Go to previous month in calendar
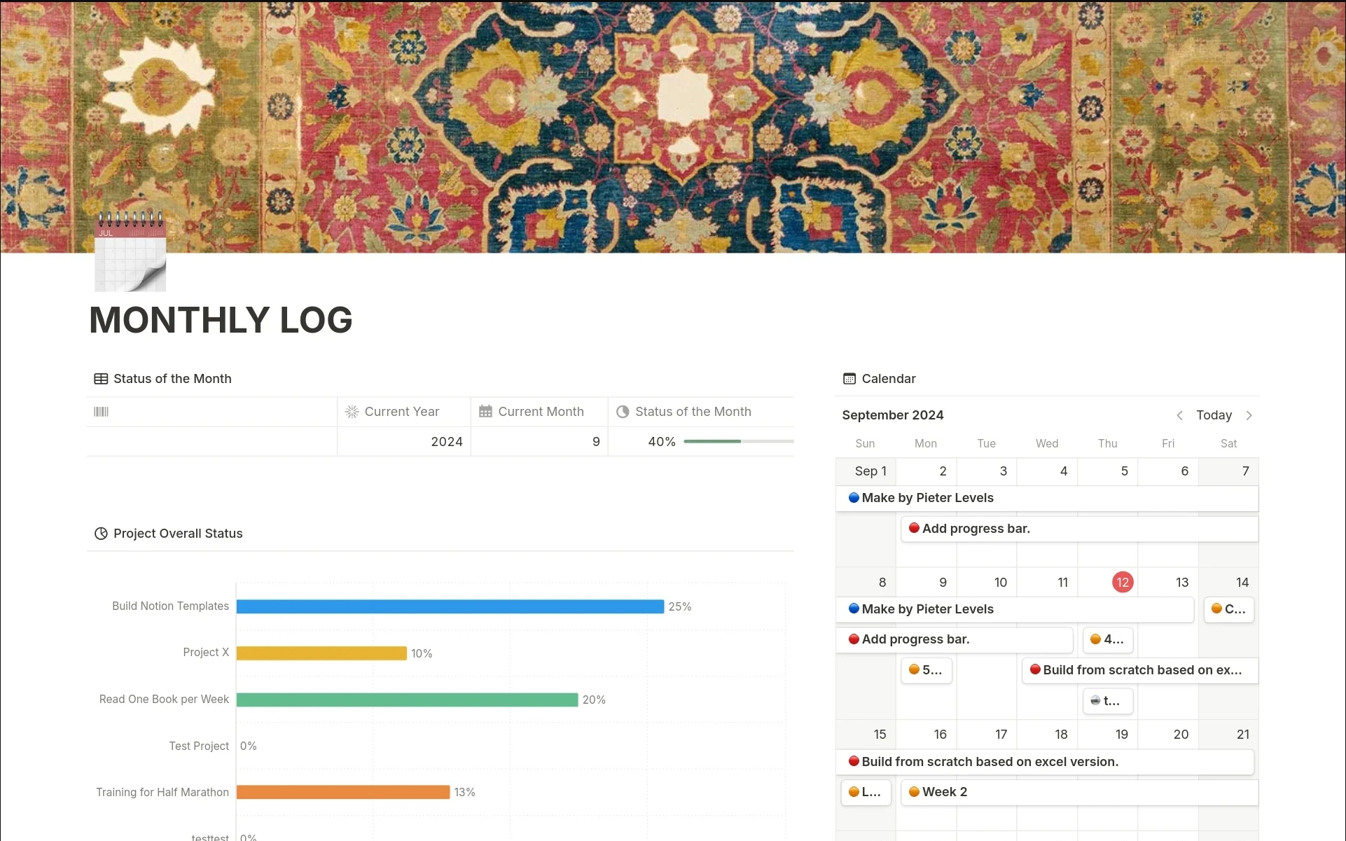1346x841 pixels. [x=1179, y=415]
